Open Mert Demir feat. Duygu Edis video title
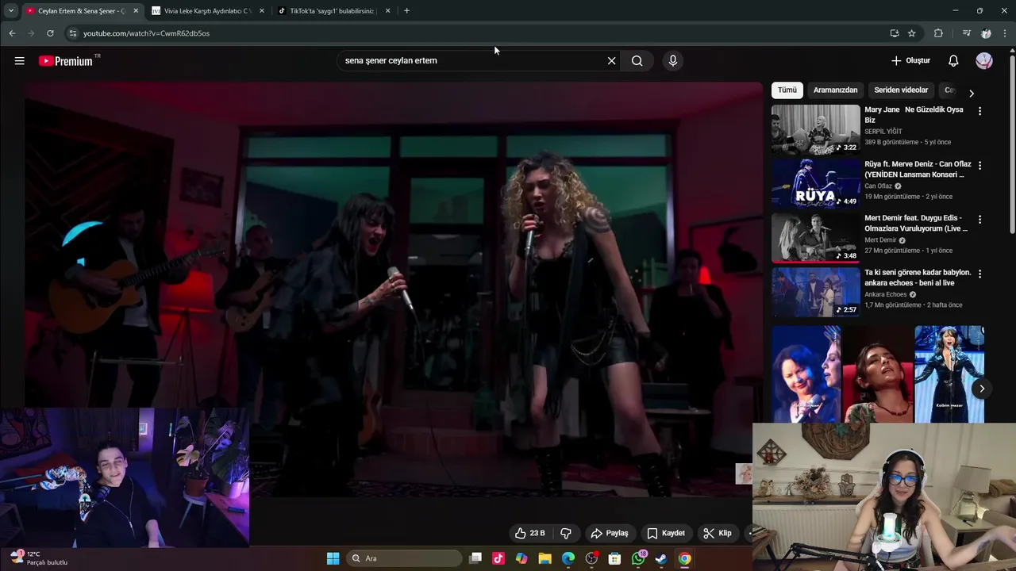The image size is (1016, 571). point(916,223)
